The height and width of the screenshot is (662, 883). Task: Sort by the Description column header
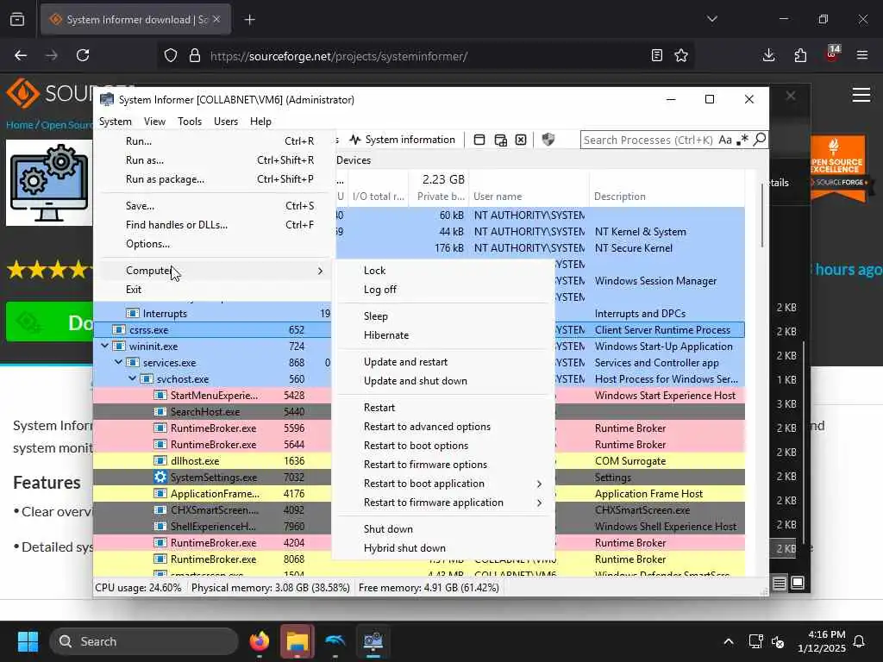tap(667, 197)
